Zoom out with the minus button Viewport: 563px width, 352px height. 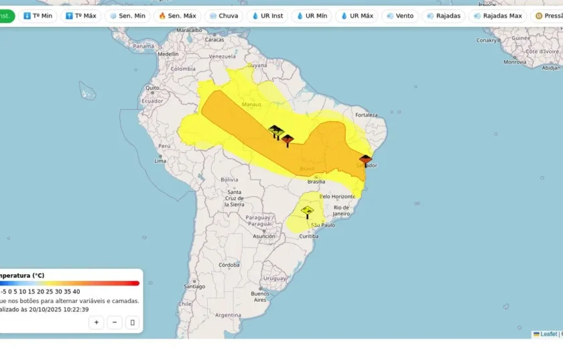[x=115, y=322]
